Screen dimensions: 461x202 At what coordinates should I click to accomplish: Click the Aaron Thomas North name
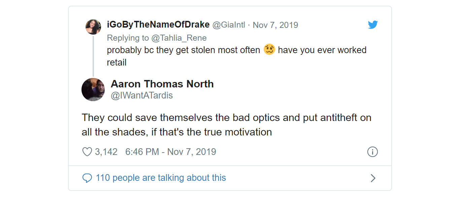click(x=162, y=84)
